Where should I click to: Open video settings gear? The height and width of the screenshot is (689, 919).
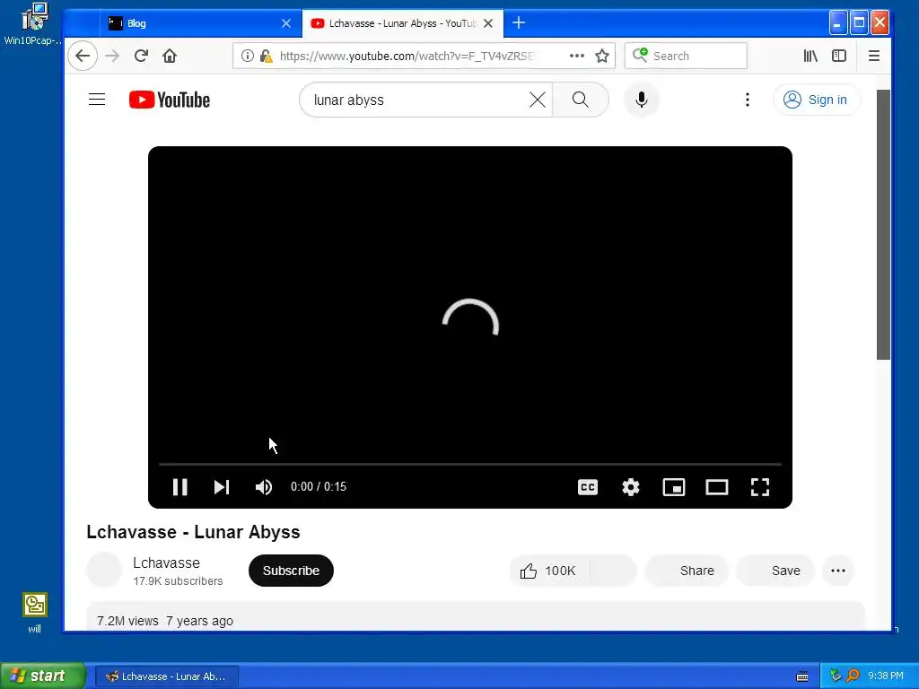click(x=631, y=487)
